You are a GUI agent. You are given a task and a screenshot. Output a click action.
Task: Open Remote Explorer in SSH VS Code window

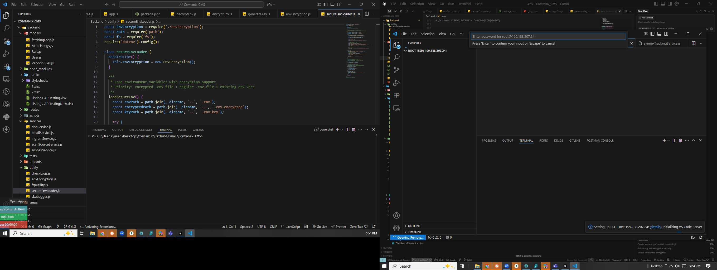[x=396, y=108]
